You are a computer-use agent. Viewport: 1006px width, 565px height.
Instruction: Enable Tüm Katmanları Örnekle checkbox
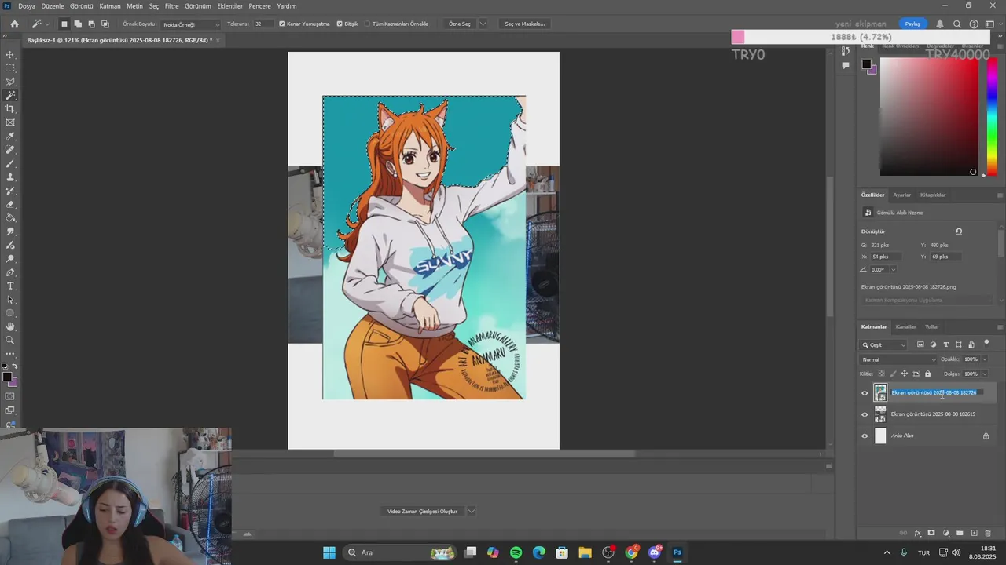[x=367, y=24]
